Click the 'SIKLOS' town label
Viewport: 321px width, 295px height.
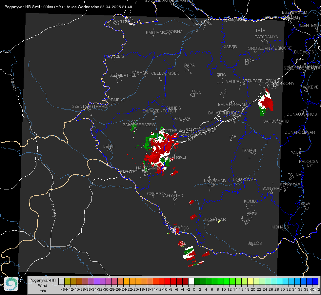(x=255, y=244)
